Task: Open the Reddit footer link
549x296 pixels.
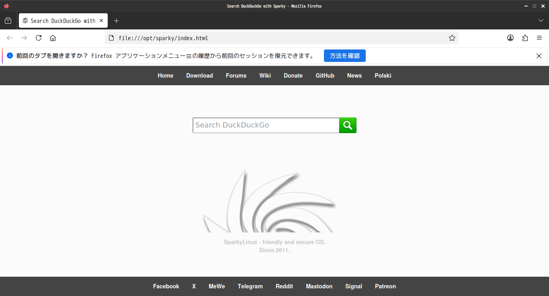Action: (x=285, y=286)
